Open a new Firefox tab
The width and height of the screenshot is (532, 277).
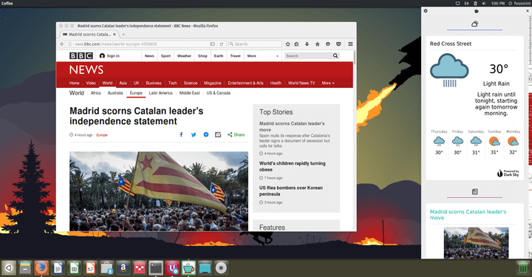point(123,34)
